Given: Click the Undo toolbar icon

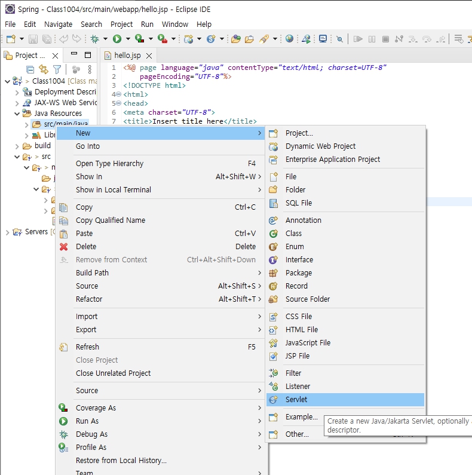Looking at the screenshot, I should (63, 39).
